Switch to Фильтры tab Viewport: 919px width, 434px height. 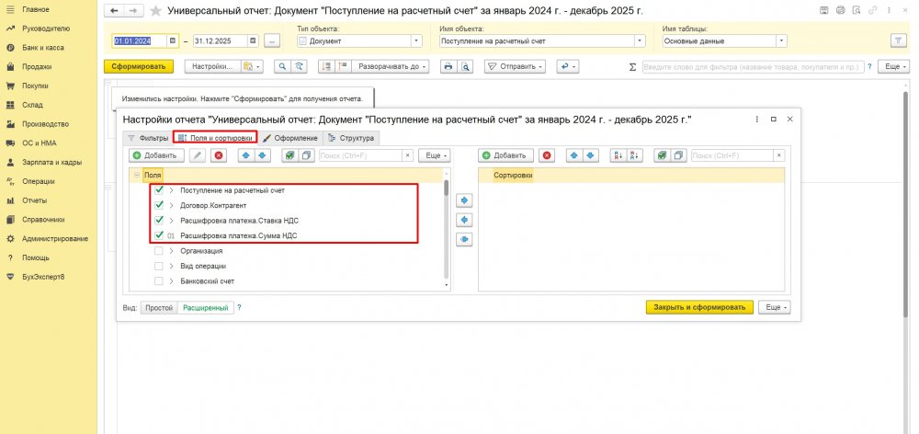(148, 138)
